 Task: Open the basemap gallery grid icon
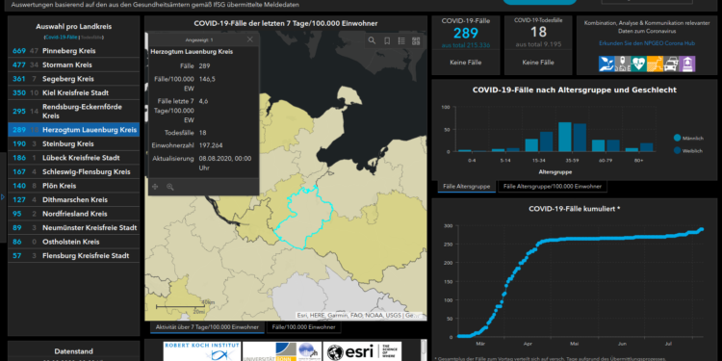[x=416, y=41]
